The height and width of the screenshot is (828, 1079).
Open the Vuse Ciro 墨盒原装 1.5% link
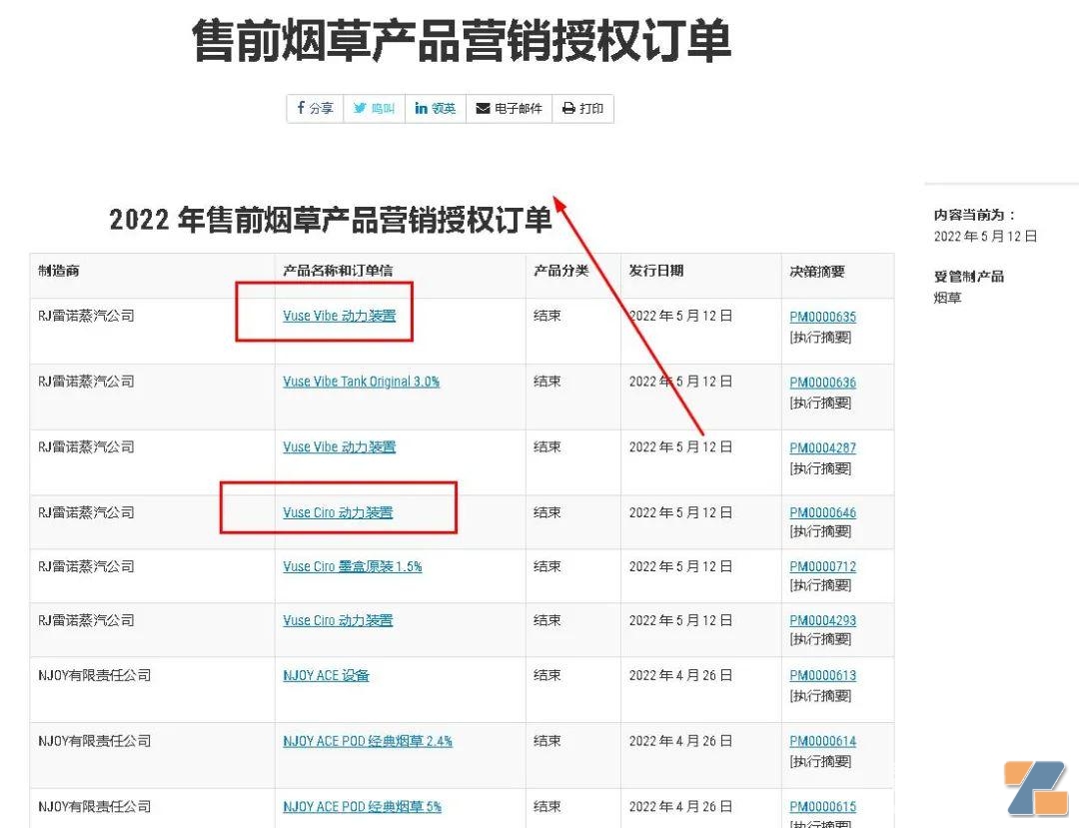point(352,566)
